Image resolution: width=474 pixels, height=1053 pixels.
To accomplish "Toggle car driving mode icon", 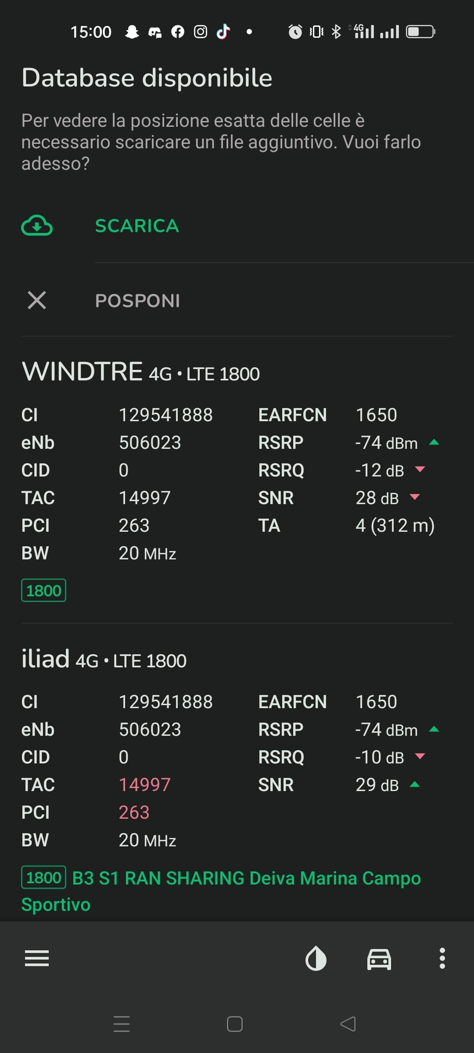I will point(379,959).
